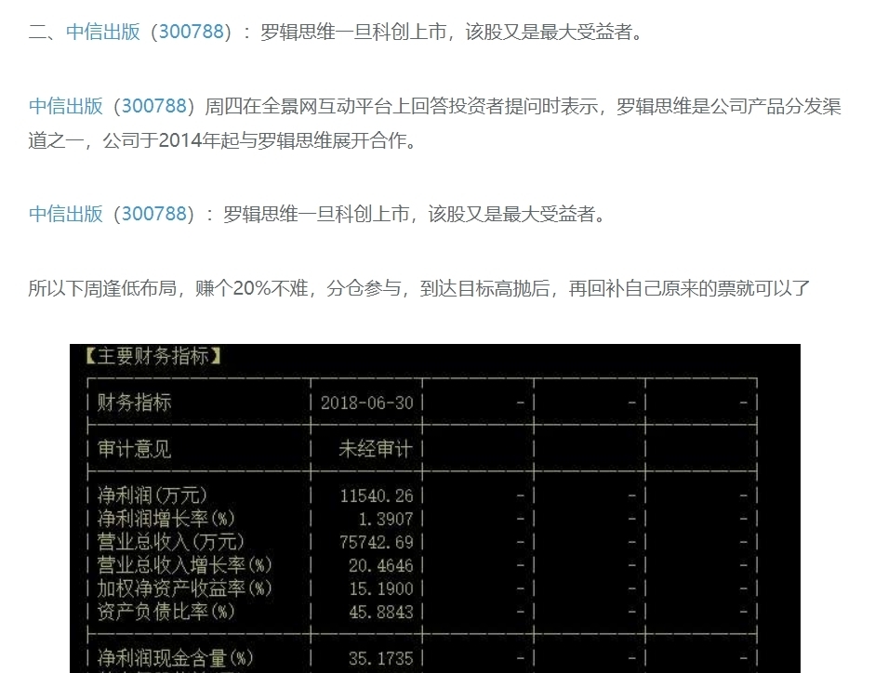The width and height of the screenshot is (888, 673).
Task: Click the financial indicators table image
Action: (x=435, y=508)
